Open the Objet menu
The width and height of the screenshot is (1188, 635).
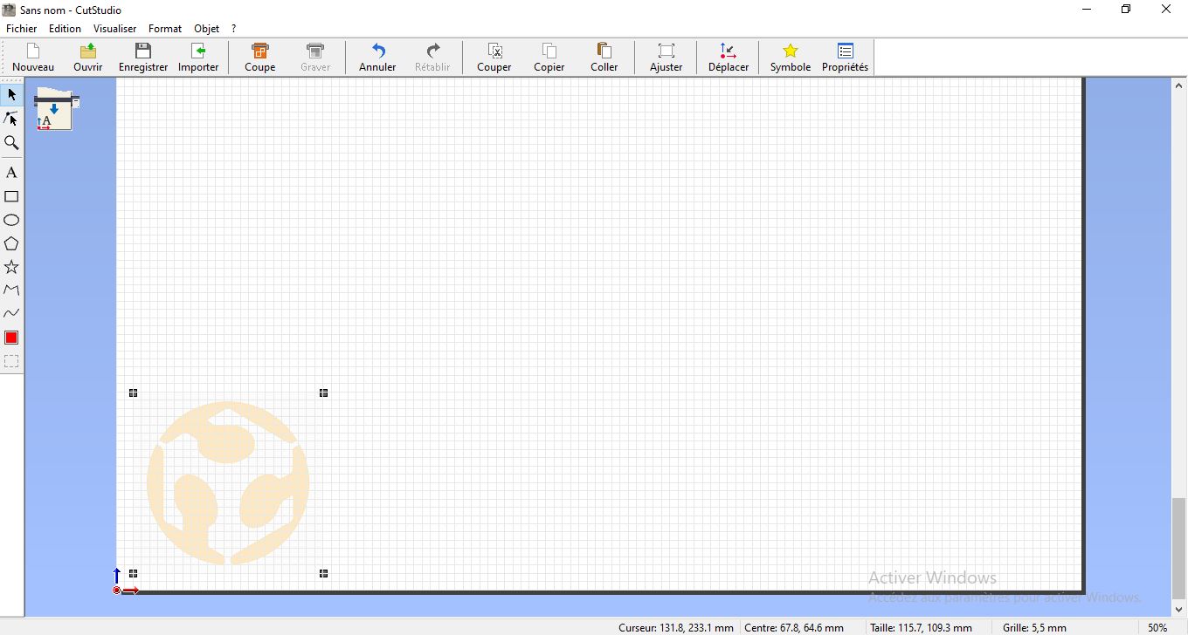click(x=207, y=29)
